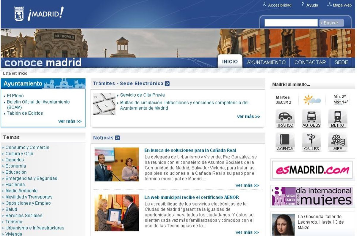Image resolution: width=357 pixels, height=236 pixels.
Task: Open the Servicio de Cita Previa link
Action: point(142,95)
